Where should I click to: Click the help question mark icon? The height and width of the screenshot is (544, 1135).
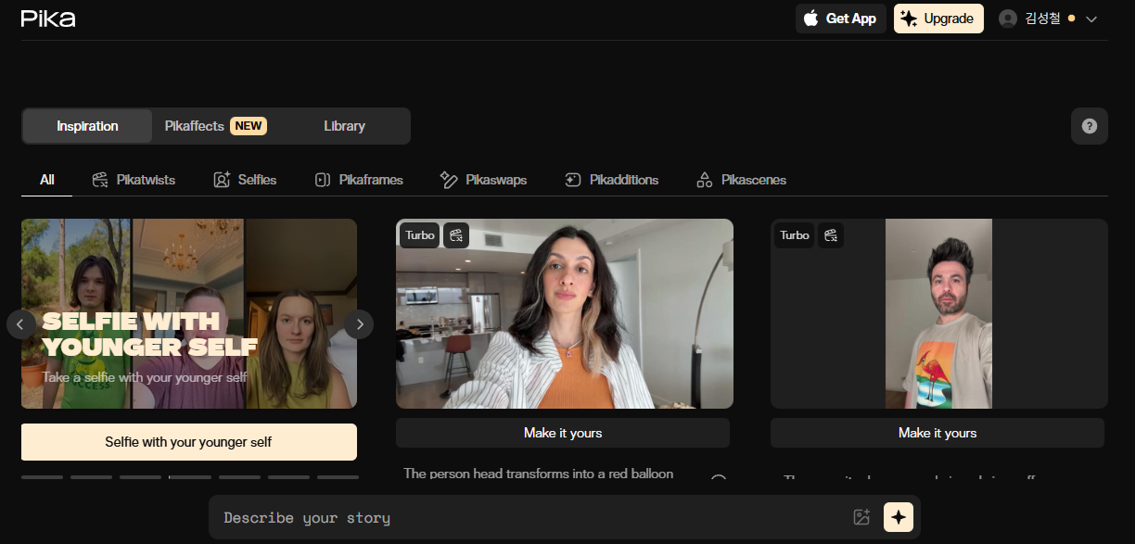click(x=1089, y=126)
